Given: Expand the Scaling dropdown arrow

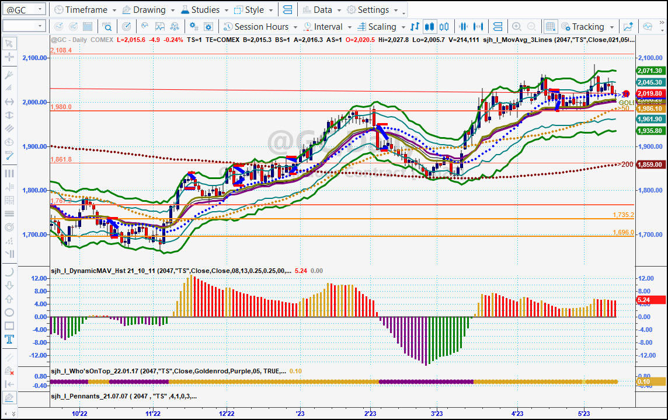Looking at the screenshot, I should point(403,27).
